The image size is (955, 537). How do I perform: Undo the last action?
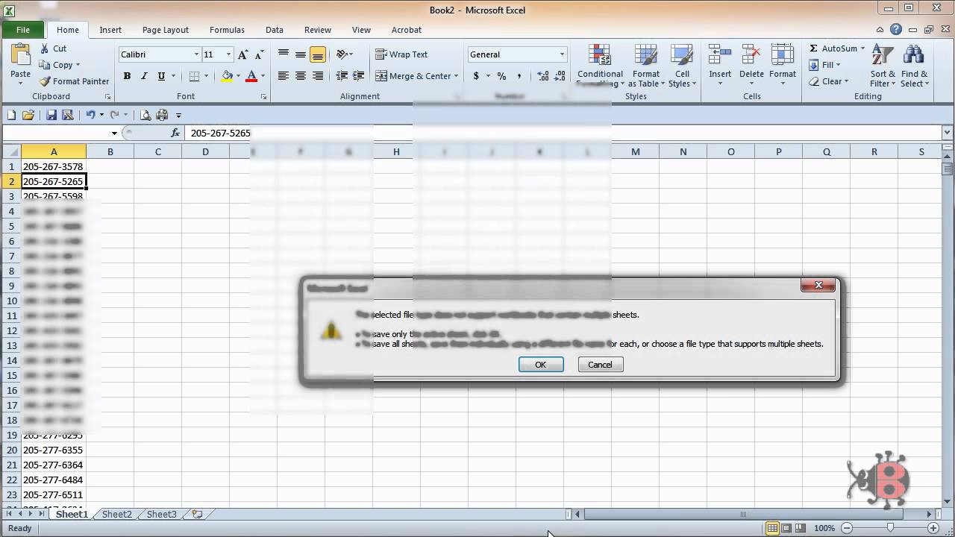click(x=90, y=115)
